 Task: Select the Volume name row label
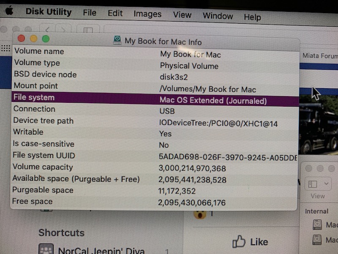(x=39, y=51)
